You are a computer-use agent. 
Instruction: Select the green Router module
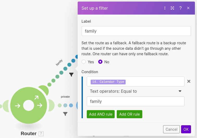[x=29, y=105]
